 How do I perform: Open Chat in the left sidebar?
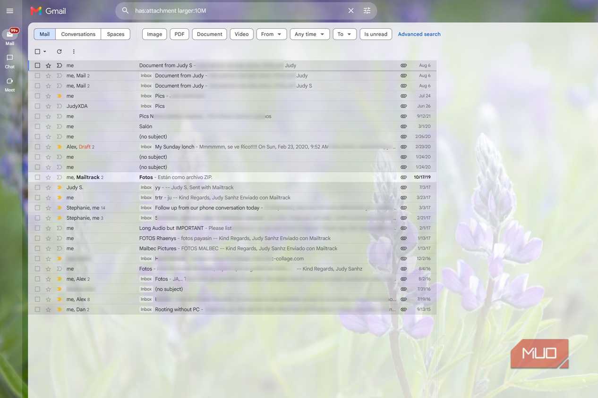(x=9, y=61)
